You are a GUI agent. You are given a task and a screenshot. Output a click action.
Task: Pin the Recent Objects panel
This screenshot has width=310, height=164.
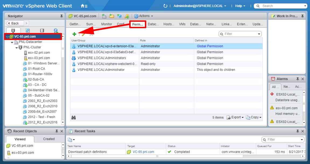(x=57, y=131)
